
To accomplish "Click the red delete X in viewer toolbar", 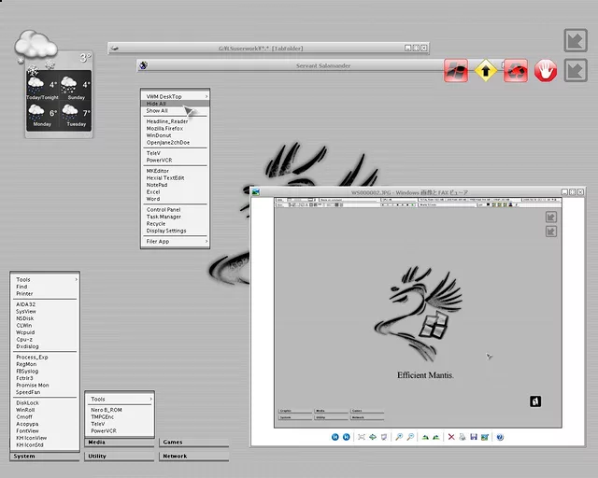I will (x=450, y=436).
